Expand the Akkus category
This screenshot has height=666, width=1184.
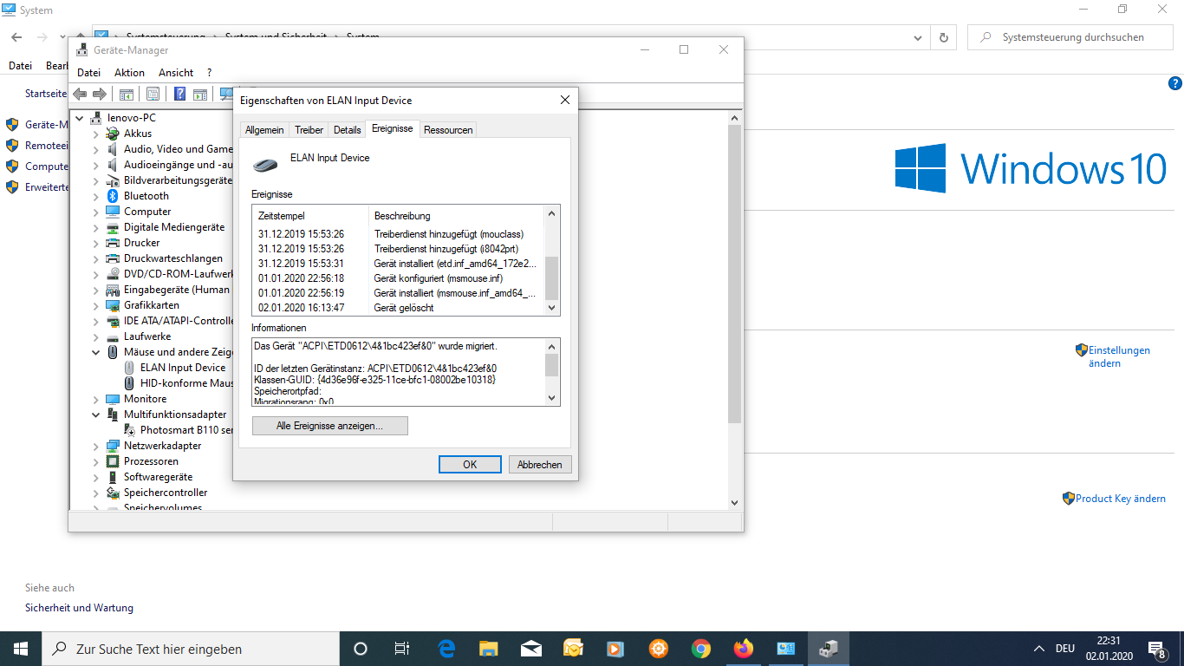click(x=96, y=134)
